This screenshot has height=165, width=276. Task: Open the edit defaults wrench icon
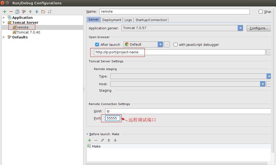coord(24,12)
